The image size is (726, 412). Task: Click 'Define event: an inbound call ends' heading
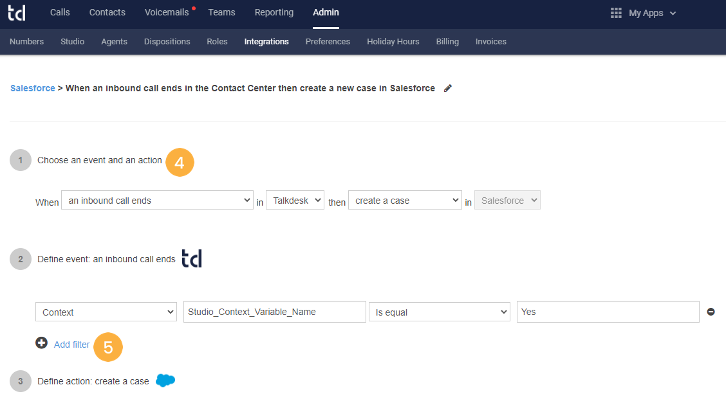[106, 259]
